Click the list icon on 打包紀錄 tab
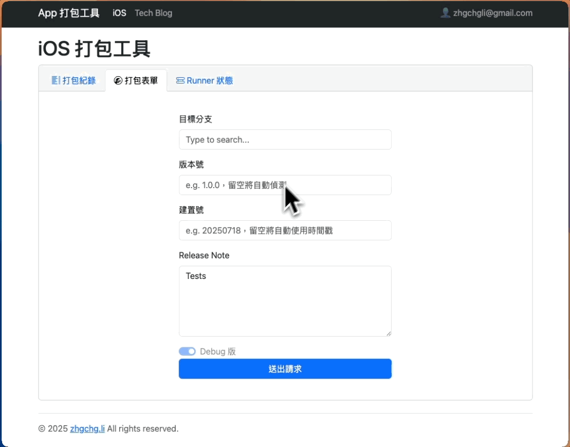 pyautogui.click(x=55, y=80)
